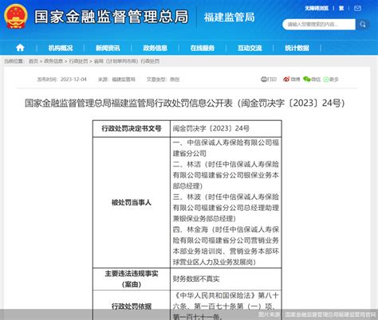Open the 机构概况 menu
Image resolution: width=378 pixels, height=320 pixels.
point(61,48)
